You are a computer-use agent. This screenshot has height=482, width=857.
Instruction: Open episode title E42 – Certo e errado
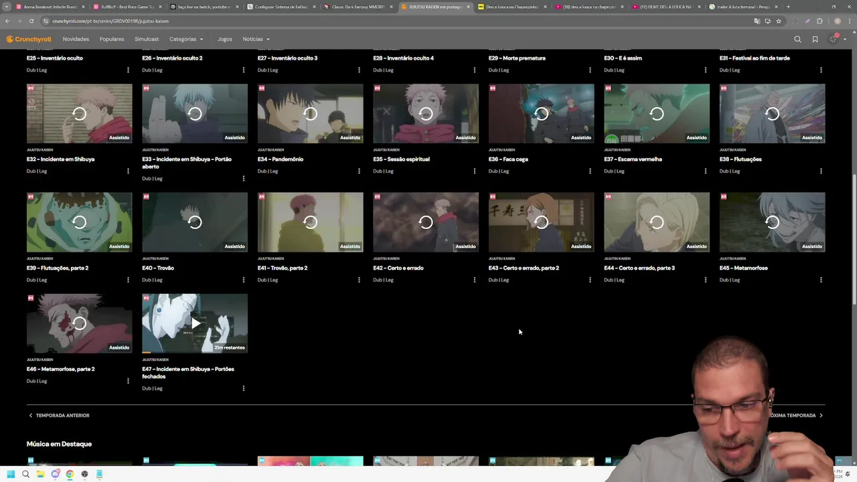pos(398,268)
